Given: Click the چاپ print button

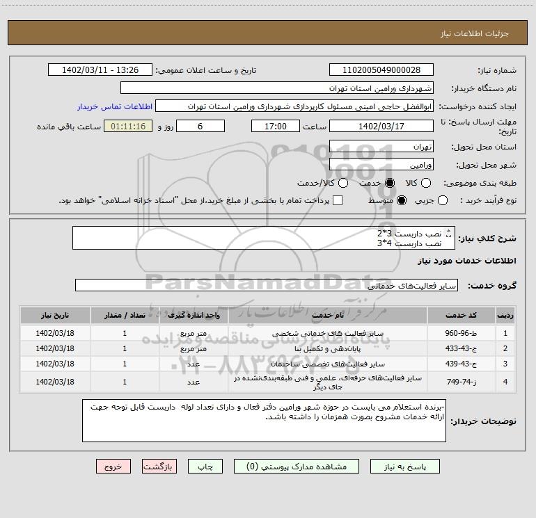Looking at the screenshot, I should coord(205,467).
